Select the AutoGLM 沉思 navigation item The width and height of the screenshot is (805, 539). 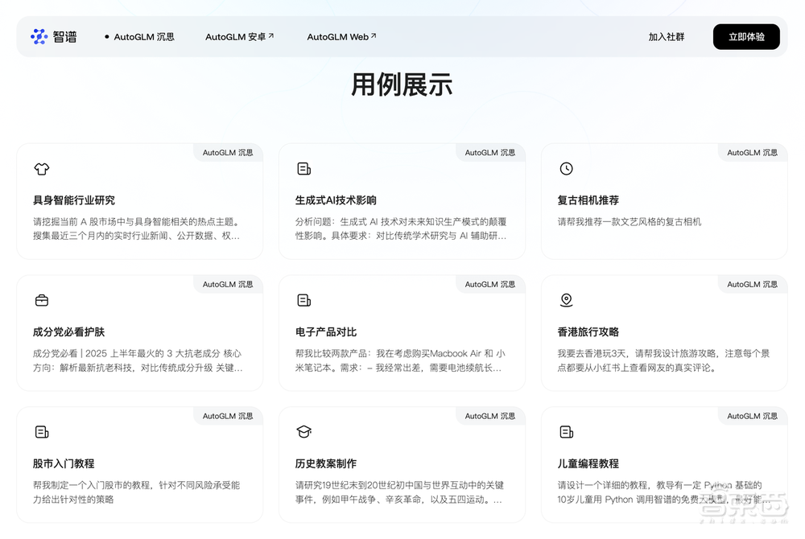coord(146,36)
